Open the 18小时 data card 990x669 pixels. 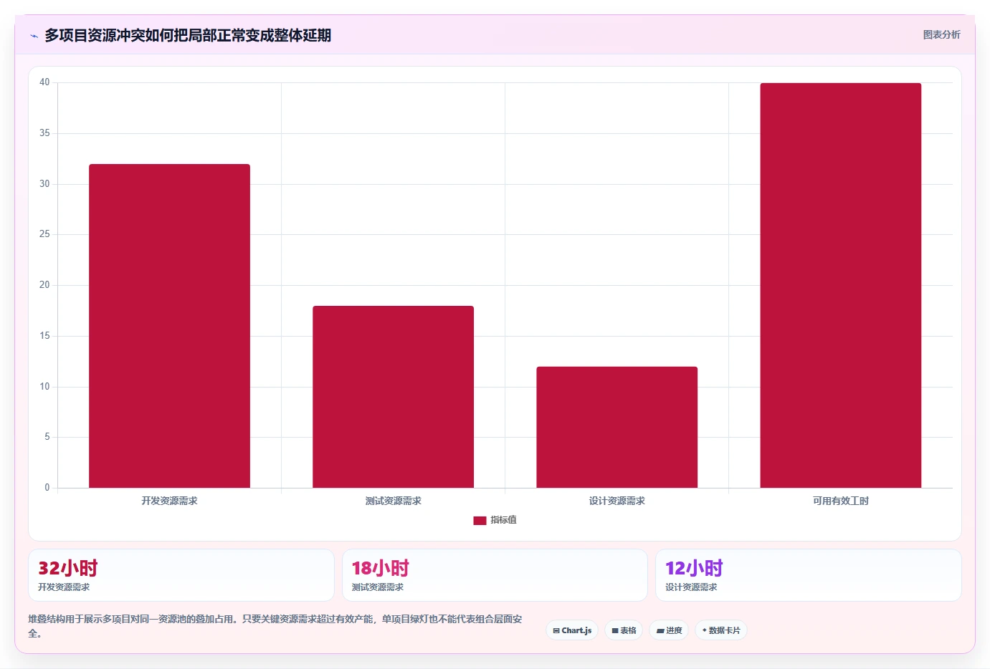(x=495, y=575)
